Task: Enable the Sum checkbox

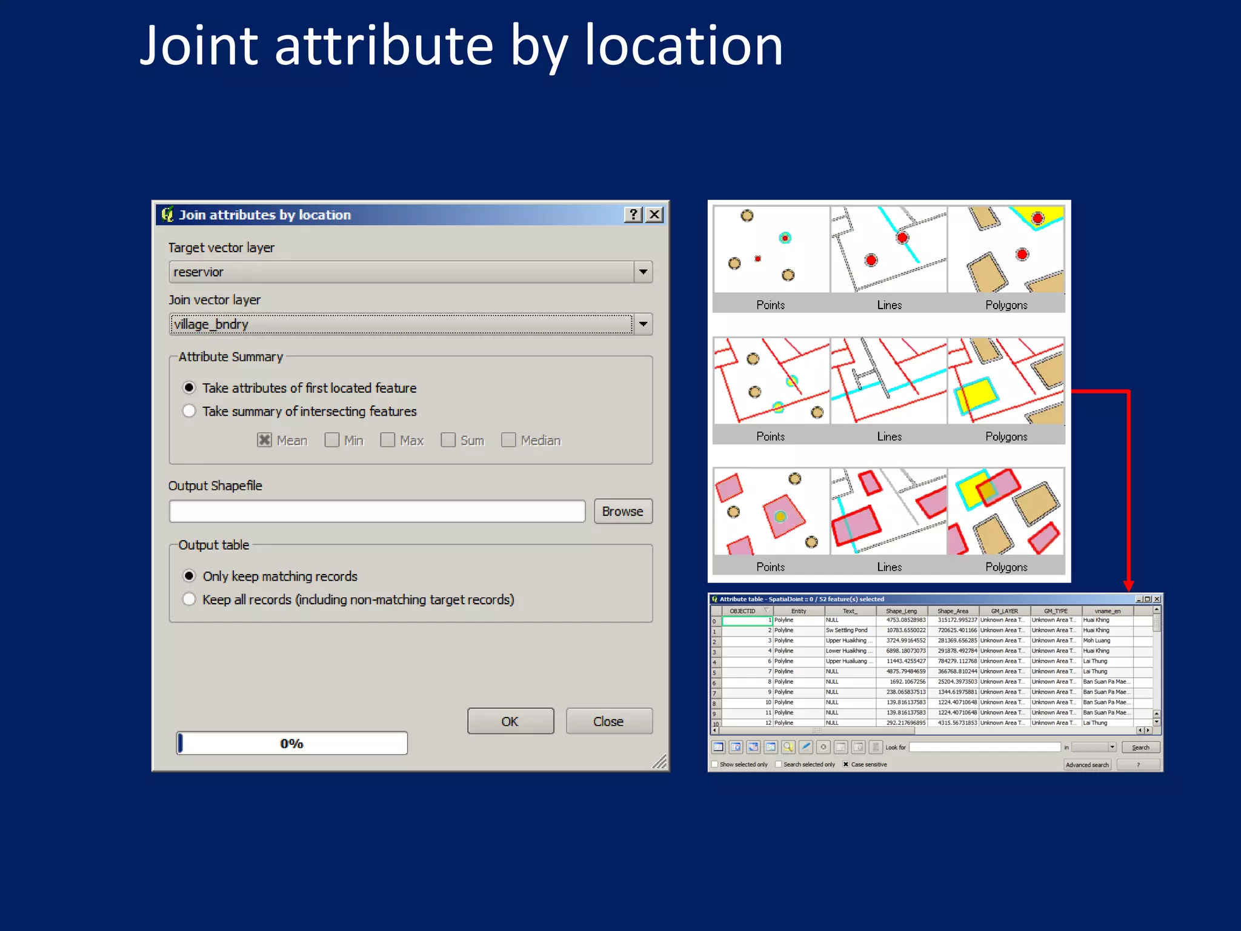Action: (x=448, y=440)
